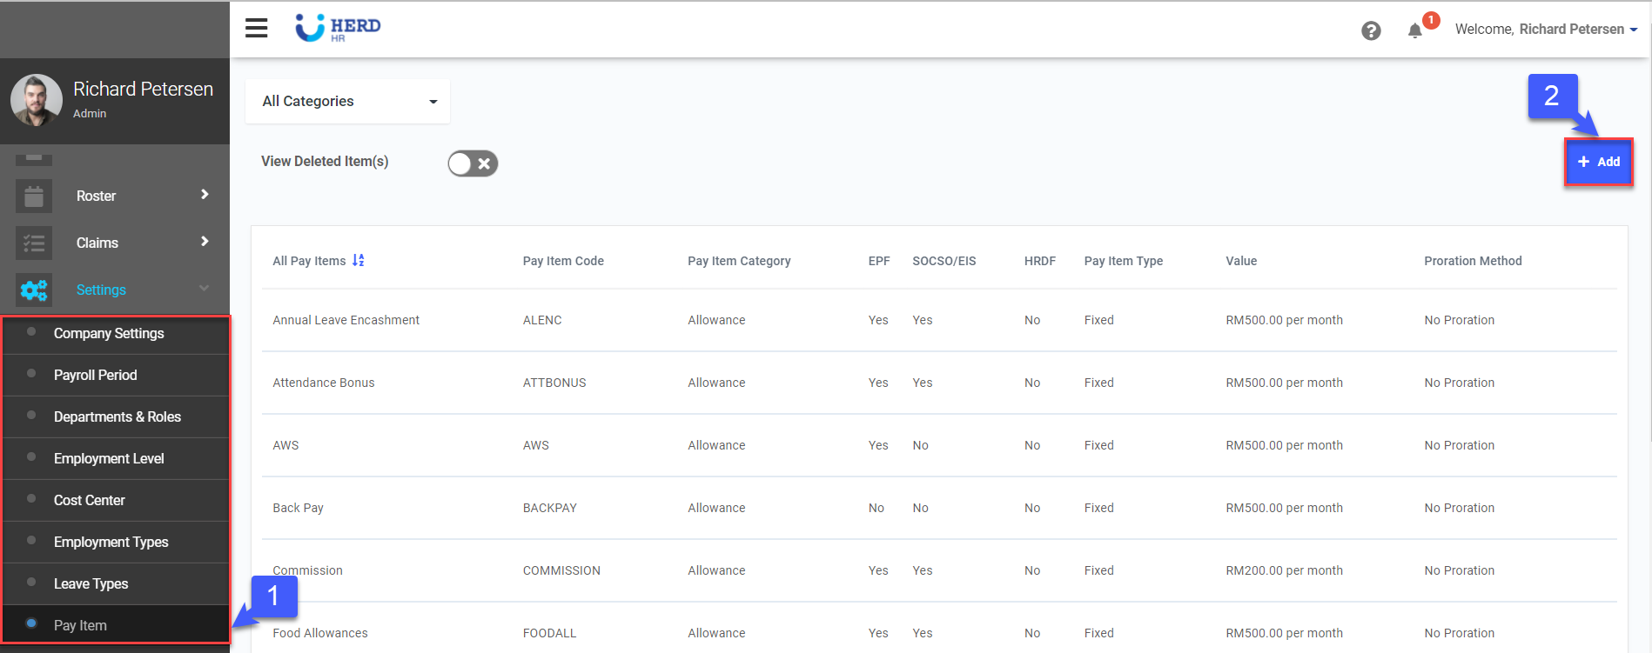
Task: Sort by All Pay Items sort icon
Action: click(358, 261)
